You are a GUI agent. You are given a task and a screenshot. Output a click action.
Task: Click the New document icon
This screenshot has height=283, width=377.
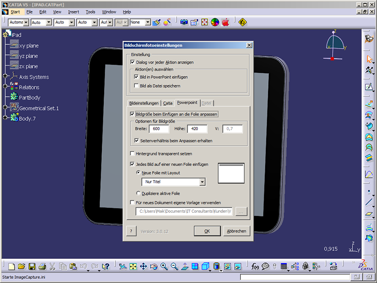tap(11, 266)
